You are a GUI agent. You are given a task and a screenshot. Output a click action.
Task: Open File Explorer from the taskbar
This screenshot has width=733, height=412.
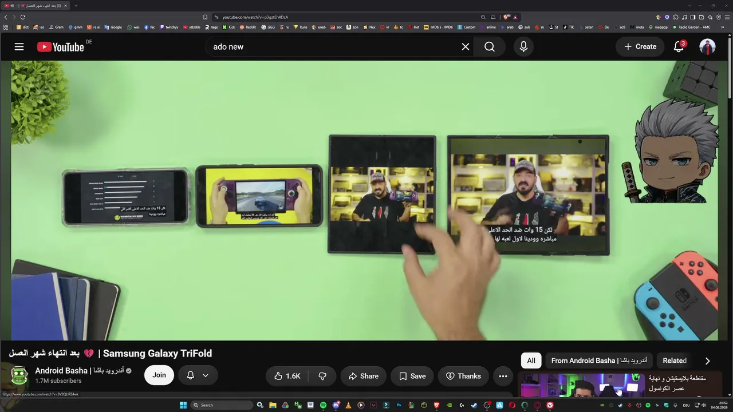[273, 405]
